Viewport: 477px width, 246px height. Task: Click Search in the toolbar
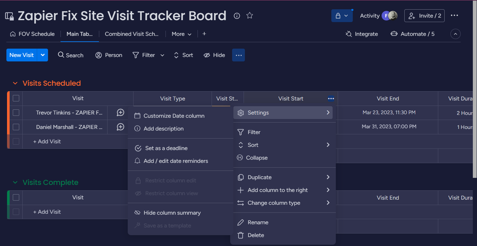coord(71,55)
